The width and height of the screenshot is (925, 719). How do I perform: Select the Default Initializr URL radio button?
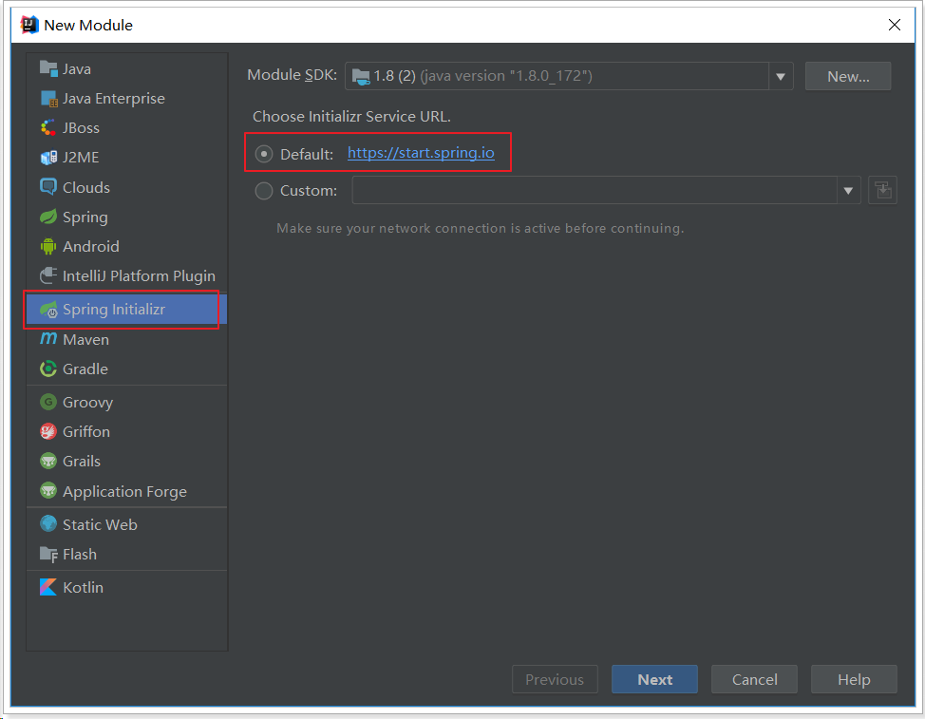coord(264,154)
